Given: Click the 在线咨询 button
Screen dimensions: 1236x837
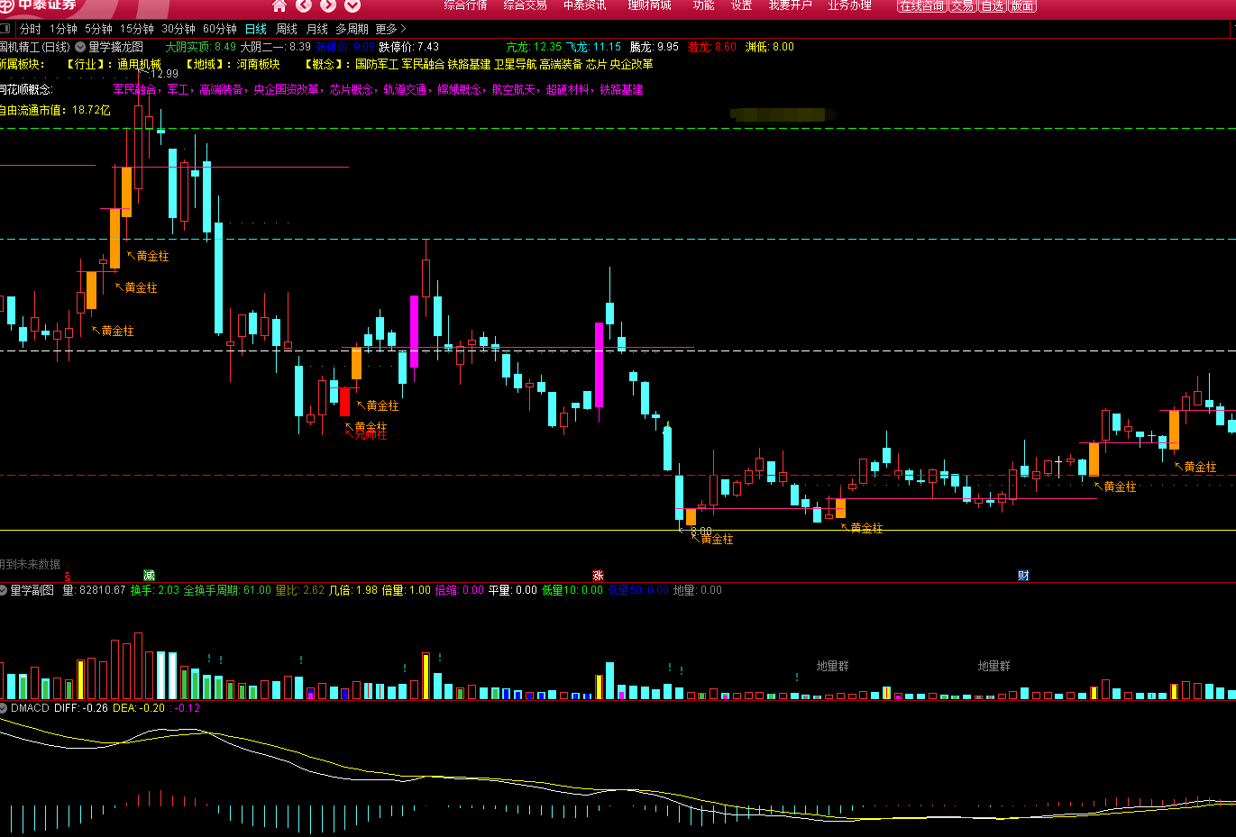Looking at the screenshot, I should 921,5.
